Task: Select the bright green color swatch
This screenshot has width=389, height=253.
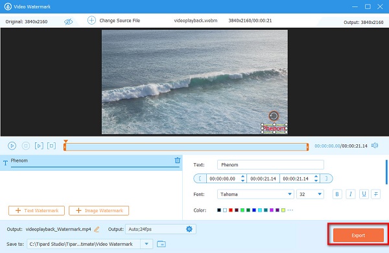Action: [x=242, y=210]
